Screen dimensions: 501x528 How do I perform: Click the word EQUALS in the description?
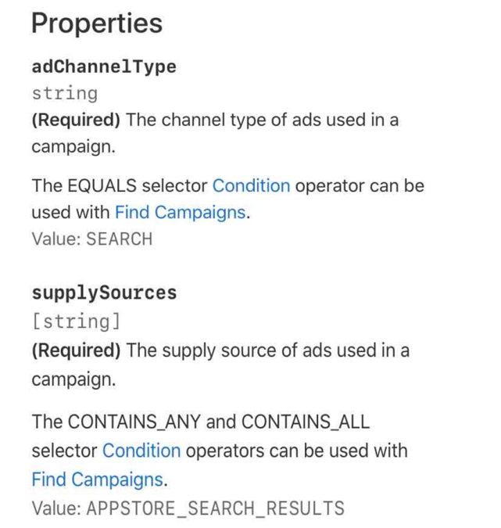(102, 185)
